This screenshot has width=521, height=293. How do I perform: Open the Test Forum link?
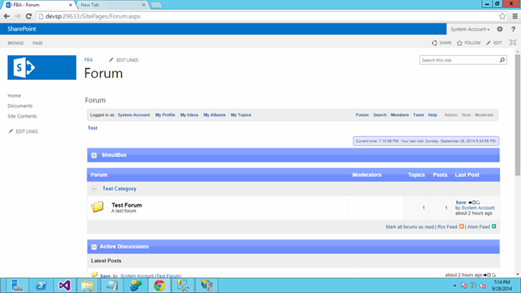coord(127,205)
